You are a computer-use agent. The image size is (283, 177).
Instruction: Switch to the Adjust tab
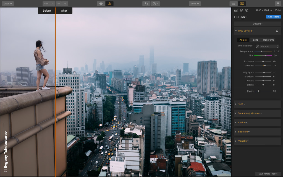click(243, 40)
